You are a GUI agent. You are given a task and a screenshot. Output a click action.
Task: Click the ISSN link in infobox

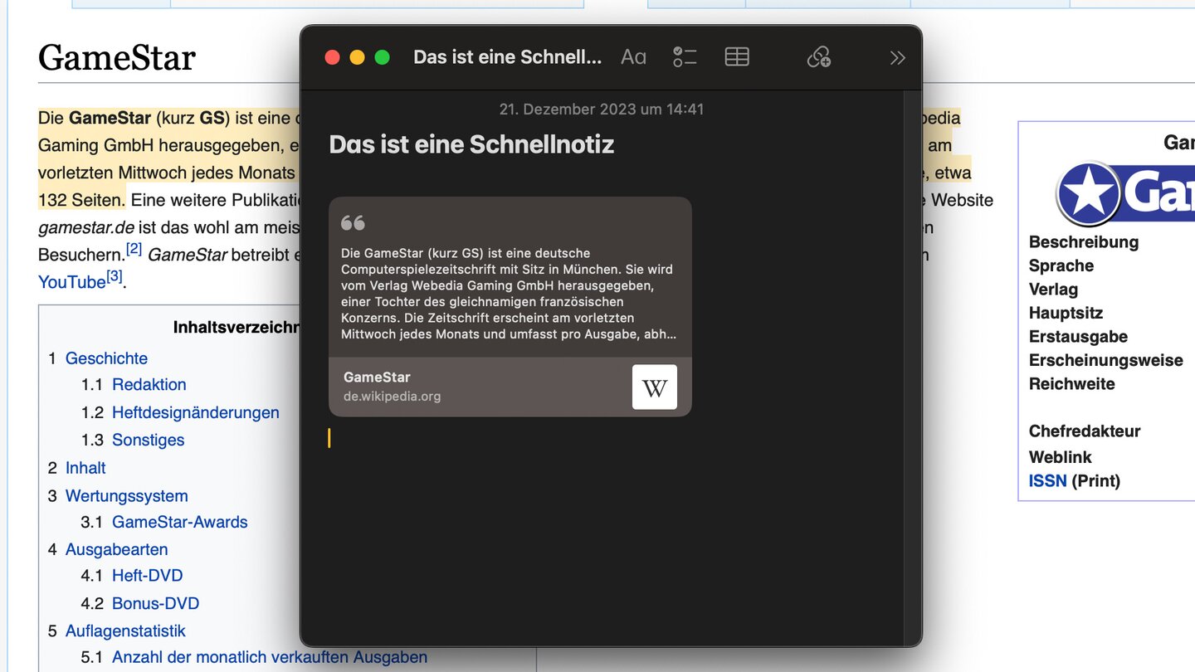[x=1047, y=481]
